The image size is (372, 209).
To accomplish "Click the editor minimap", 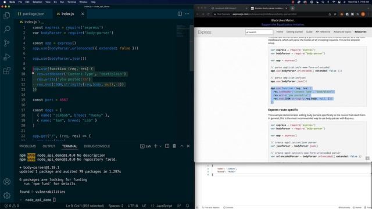I will point(182,30).
